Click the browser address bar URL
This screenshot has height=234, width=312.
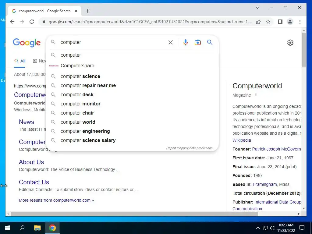150,22
